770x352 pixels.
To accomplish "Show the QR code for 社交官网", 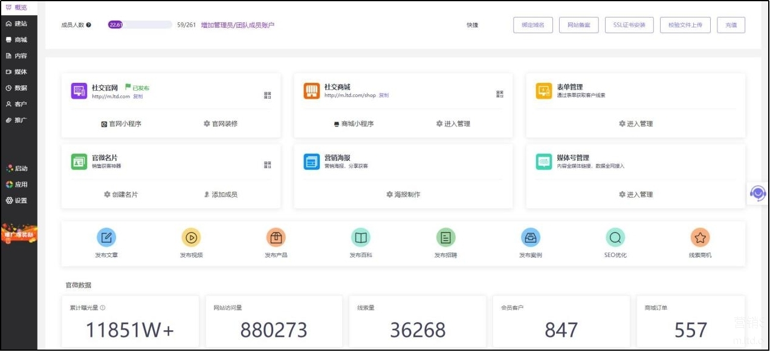I will point(268,95).
